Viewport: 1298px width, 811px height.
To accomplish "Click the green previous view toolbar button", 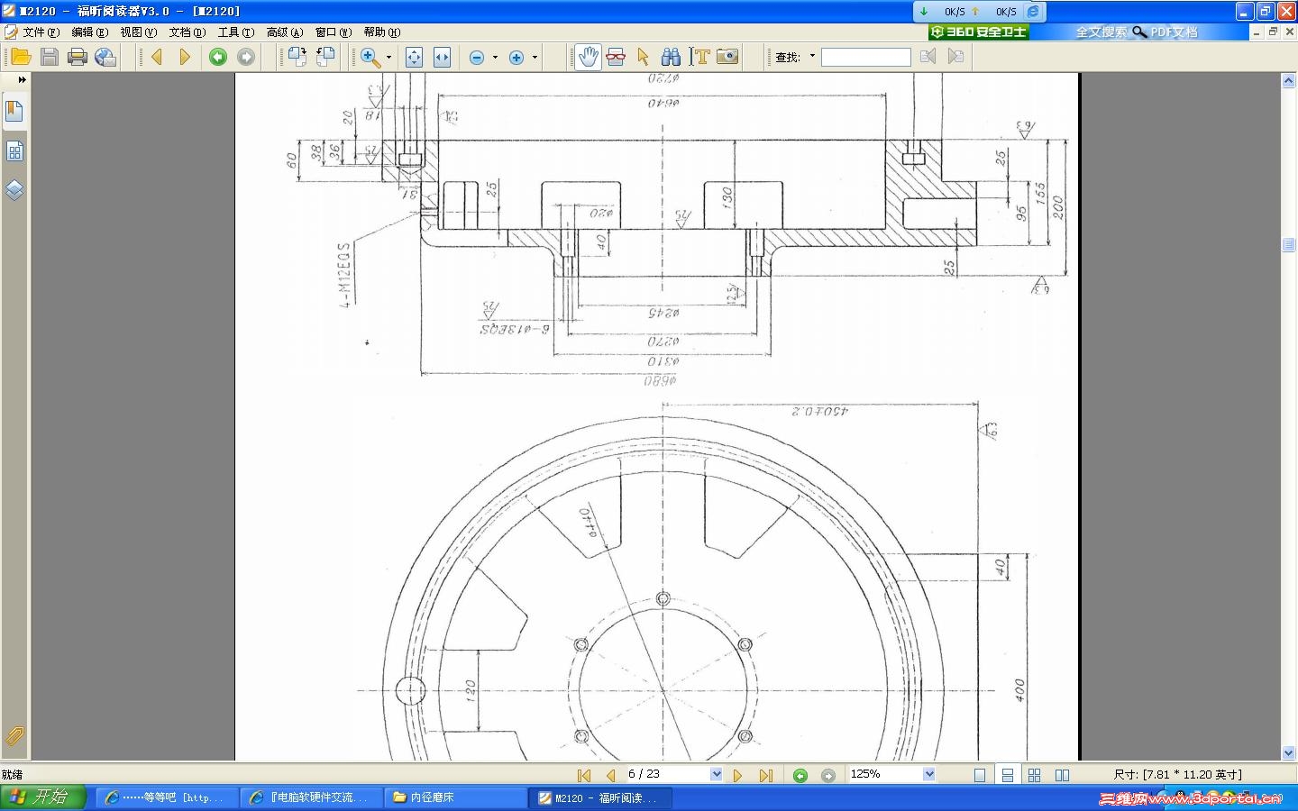I will click(x=218, y=57).
